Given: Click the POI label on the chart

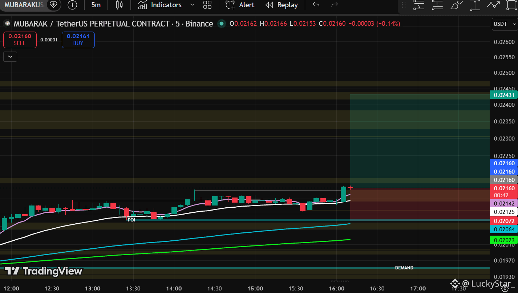Looking at the screenshot, I should coord(131,220).
